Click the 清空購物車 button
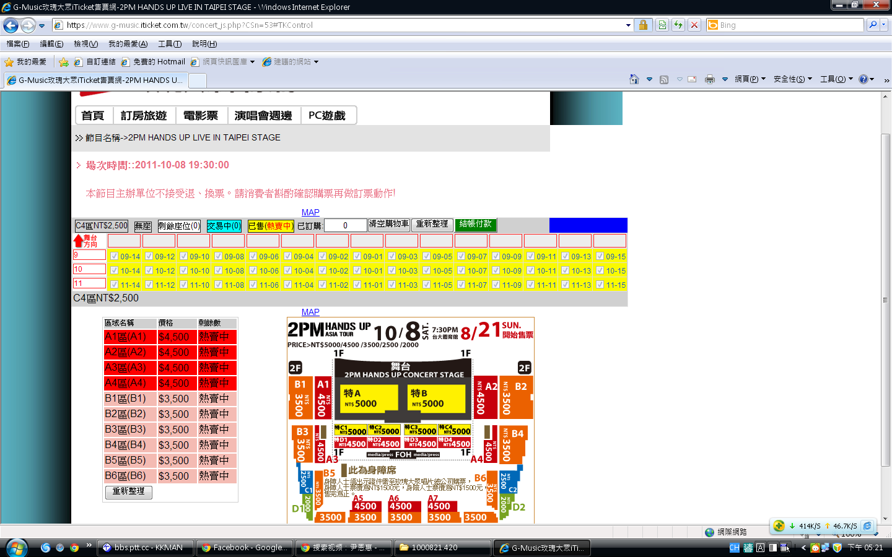 click(x=389, y=224)
